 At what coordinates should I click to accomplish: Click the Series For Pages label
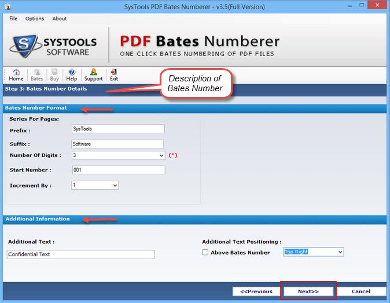[x=34, y=119]
